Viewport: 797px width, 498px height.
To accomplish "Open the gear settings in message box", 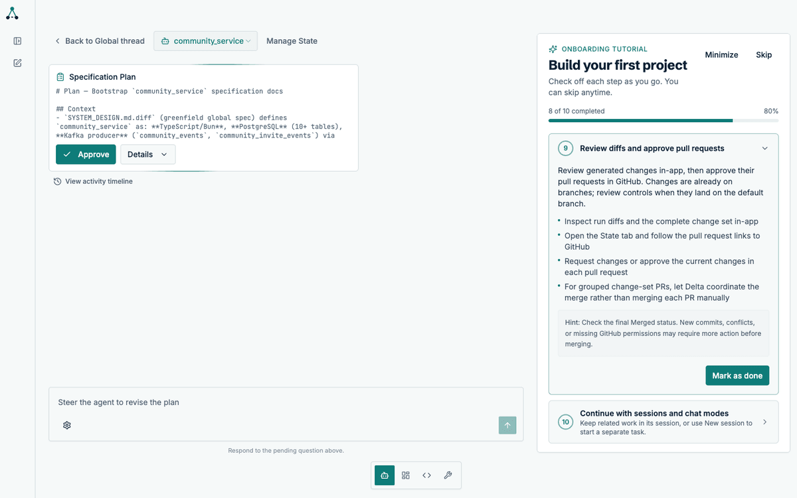I will click(x=67, y=425).
